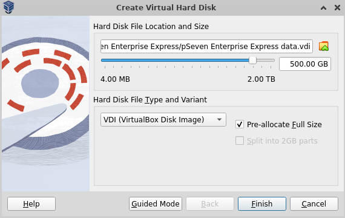The width and height of the screenshot is (345, 218).
Task: Click the hard disk illustration on the left
Action: (x=46, y=104)
